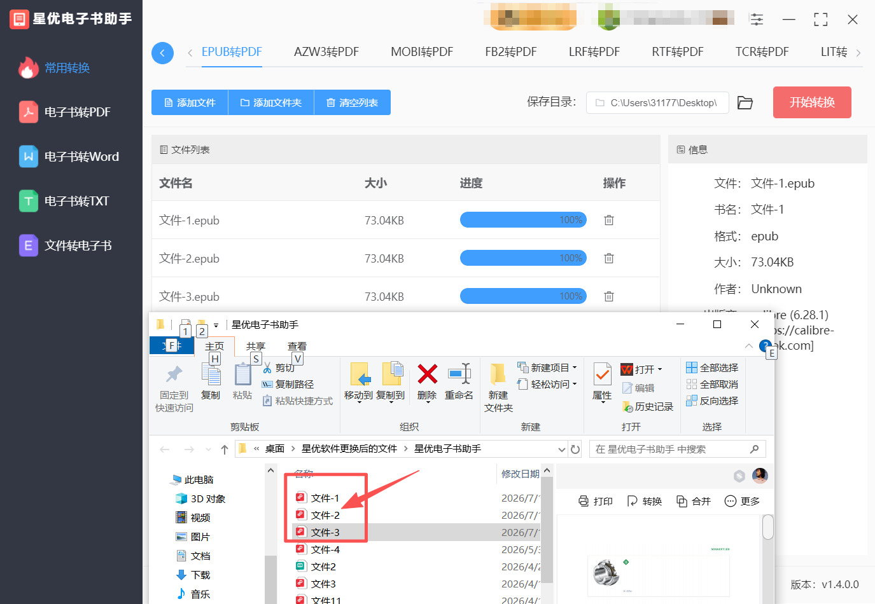Click the 文件-2.epub progress bar
Image resolution: width=875 pixels, height=604 pixels.
pyautogui.click(x=523, y=258)
